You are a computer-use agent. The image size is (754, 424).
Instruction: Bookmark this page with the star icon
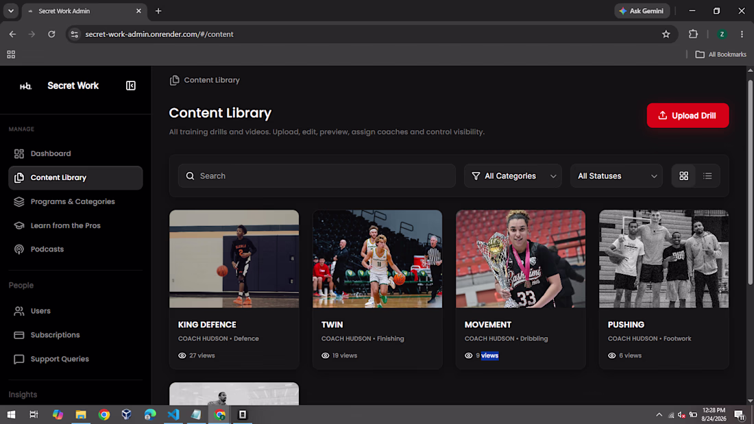(666, 34)
